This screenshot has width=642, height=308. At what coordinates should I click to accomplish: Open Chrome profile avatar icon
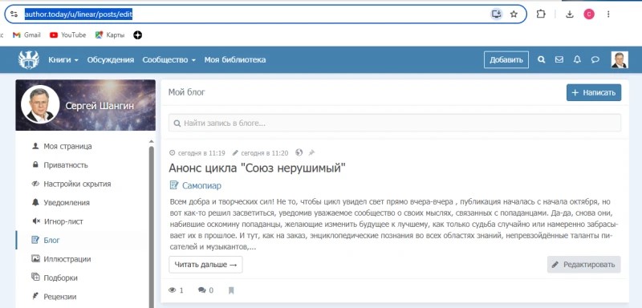(589, 14)
